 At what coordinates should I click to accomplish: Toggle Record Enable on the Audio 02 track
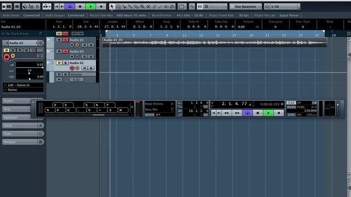point(72,68)
